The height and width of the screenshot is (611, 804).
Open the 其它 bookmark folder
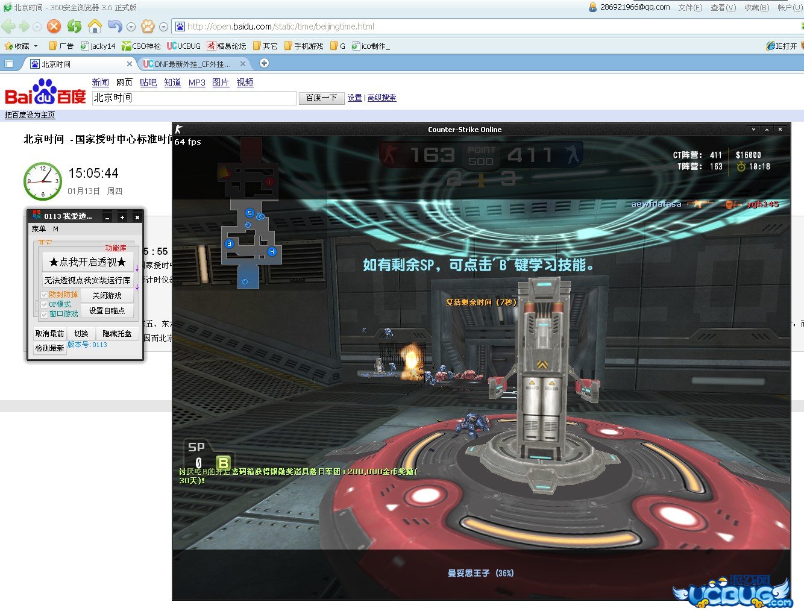[265, 46]
